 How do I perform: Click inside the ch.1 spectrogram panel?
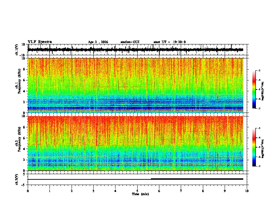click(x=135, y=85)
